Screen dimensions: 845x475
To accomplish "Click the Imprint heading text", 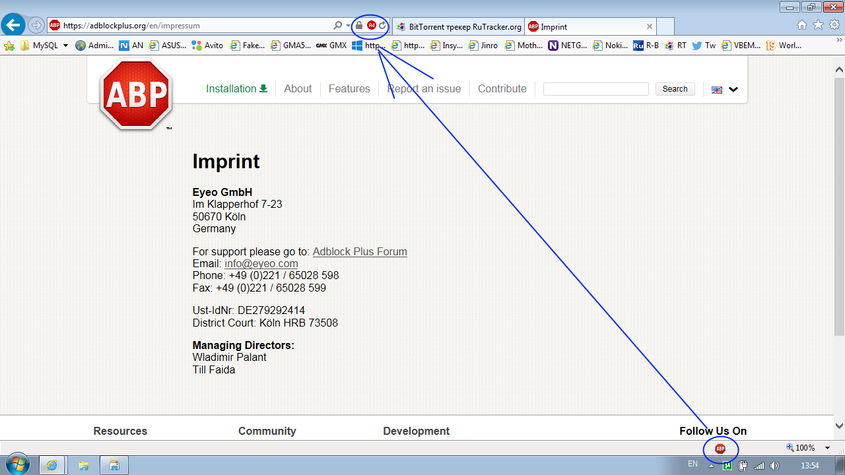I will 226,162.
